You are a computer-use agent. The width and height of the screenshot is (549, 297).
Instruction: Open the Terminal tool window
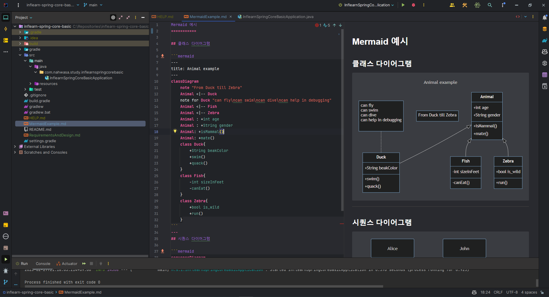6,213
